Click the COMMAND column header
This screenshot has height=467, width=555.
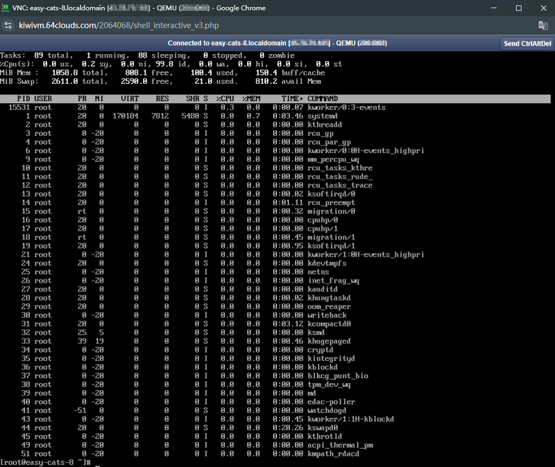pyautogui.click(x=323, y=99)
